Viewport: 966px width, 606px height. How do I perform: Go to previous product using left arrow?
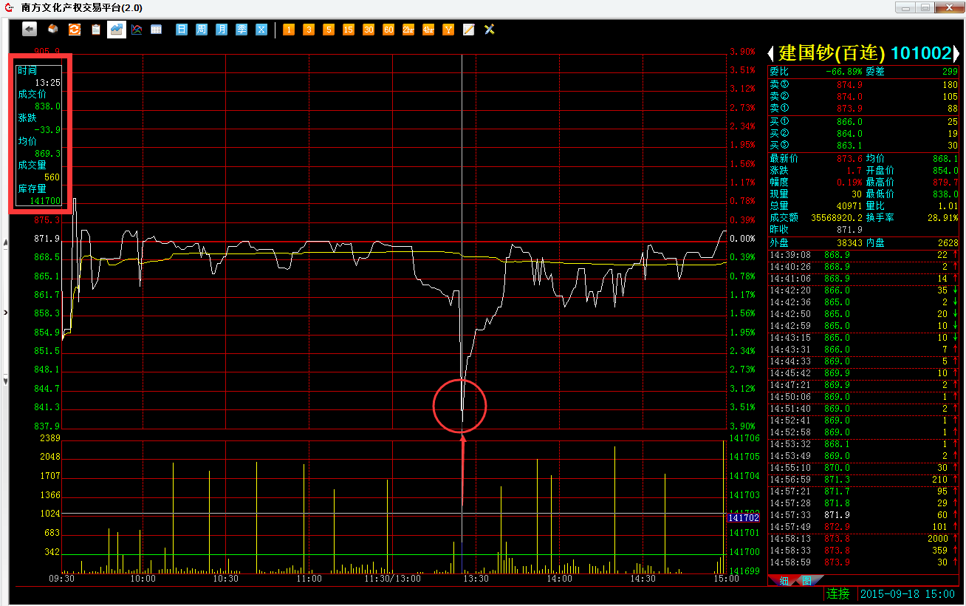point(771,53)
